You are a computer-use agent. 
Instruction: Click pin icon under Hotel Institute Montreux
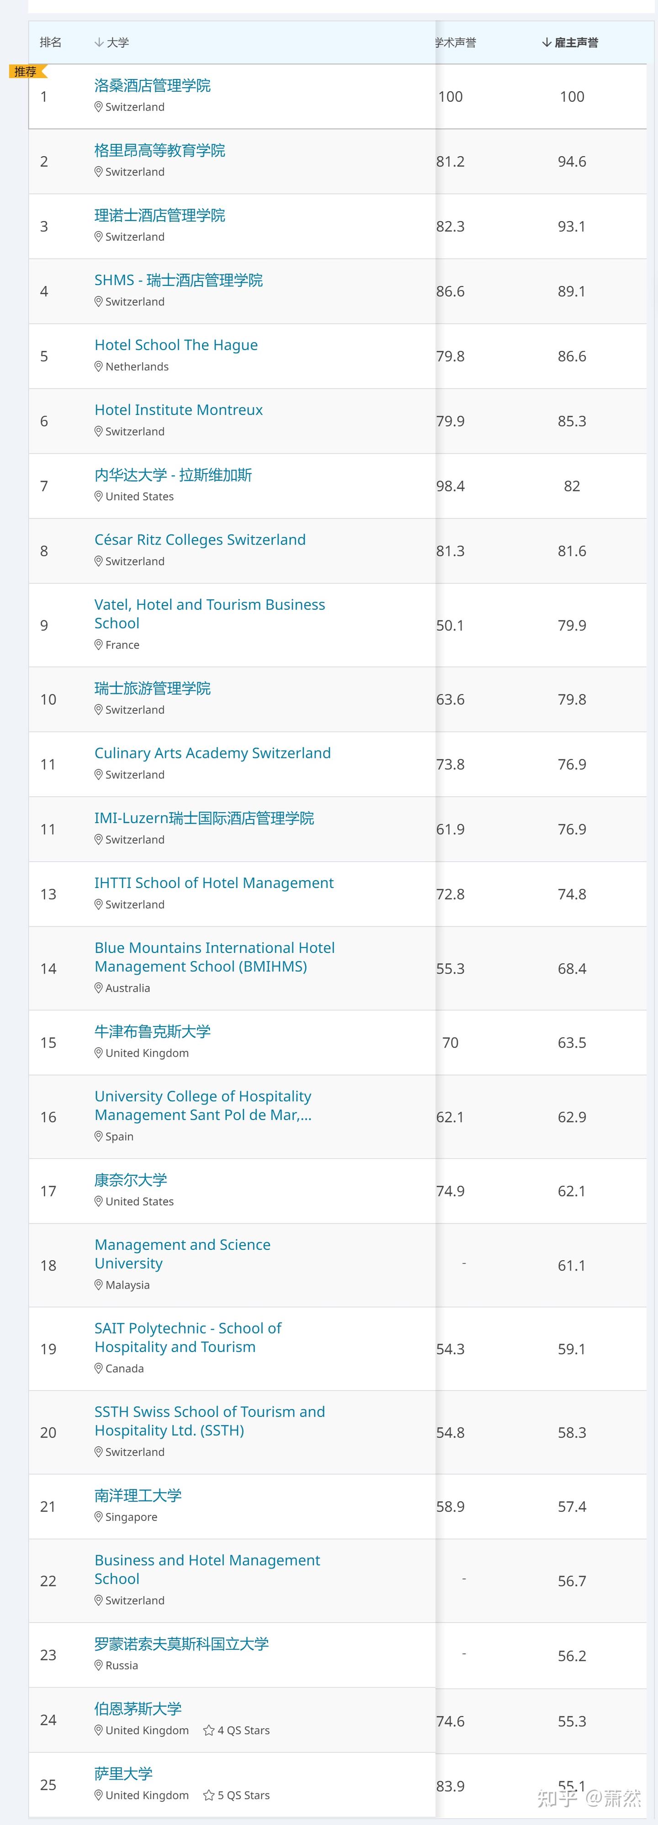(x=98, y=431)
